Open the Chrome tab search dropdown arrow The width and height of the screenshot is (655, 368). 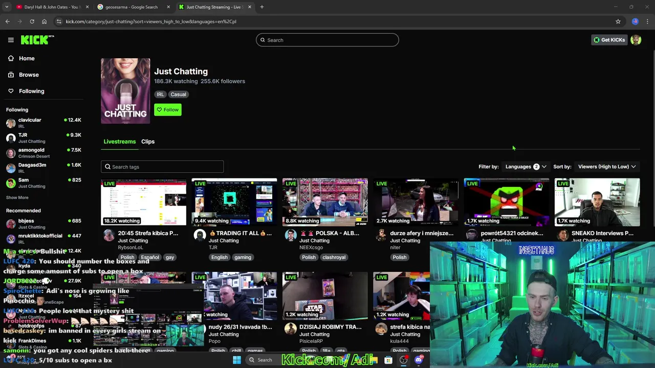[x=7, y=7]
